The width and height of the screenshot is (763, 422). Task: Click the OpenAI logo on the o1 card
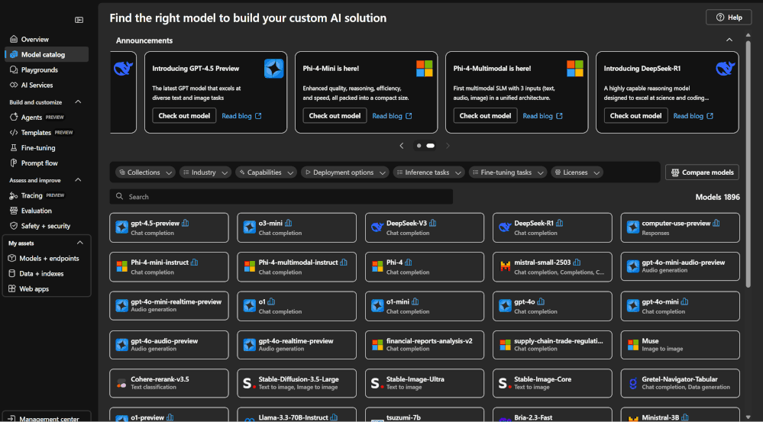[x=250, y=306]
